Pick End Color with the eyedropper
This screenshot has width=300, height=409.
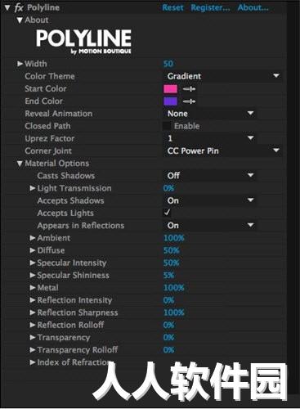pos(189,101)
